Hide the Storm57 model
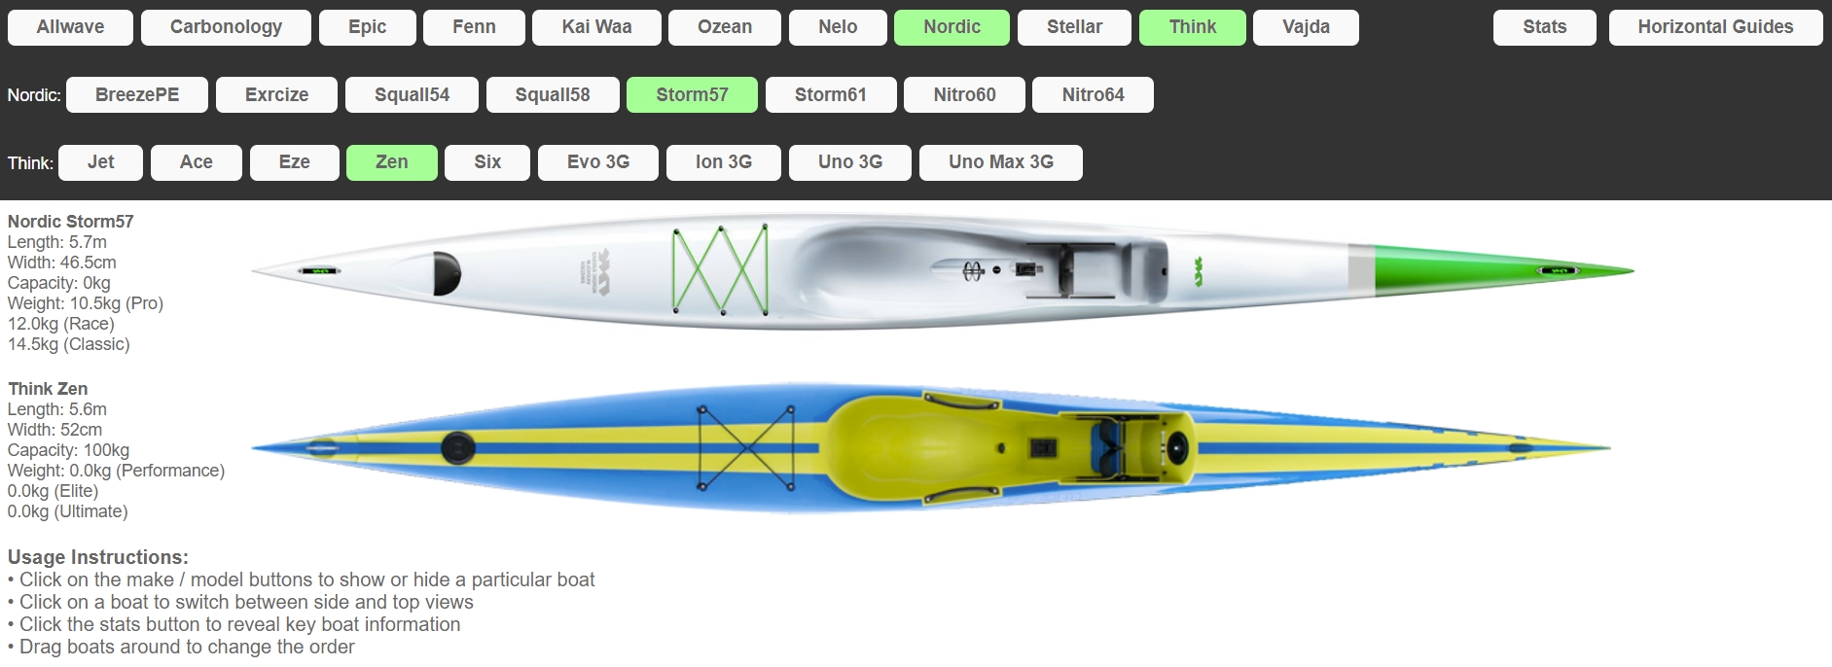The width and height of the screenshot is (1832, 667). 692,95
